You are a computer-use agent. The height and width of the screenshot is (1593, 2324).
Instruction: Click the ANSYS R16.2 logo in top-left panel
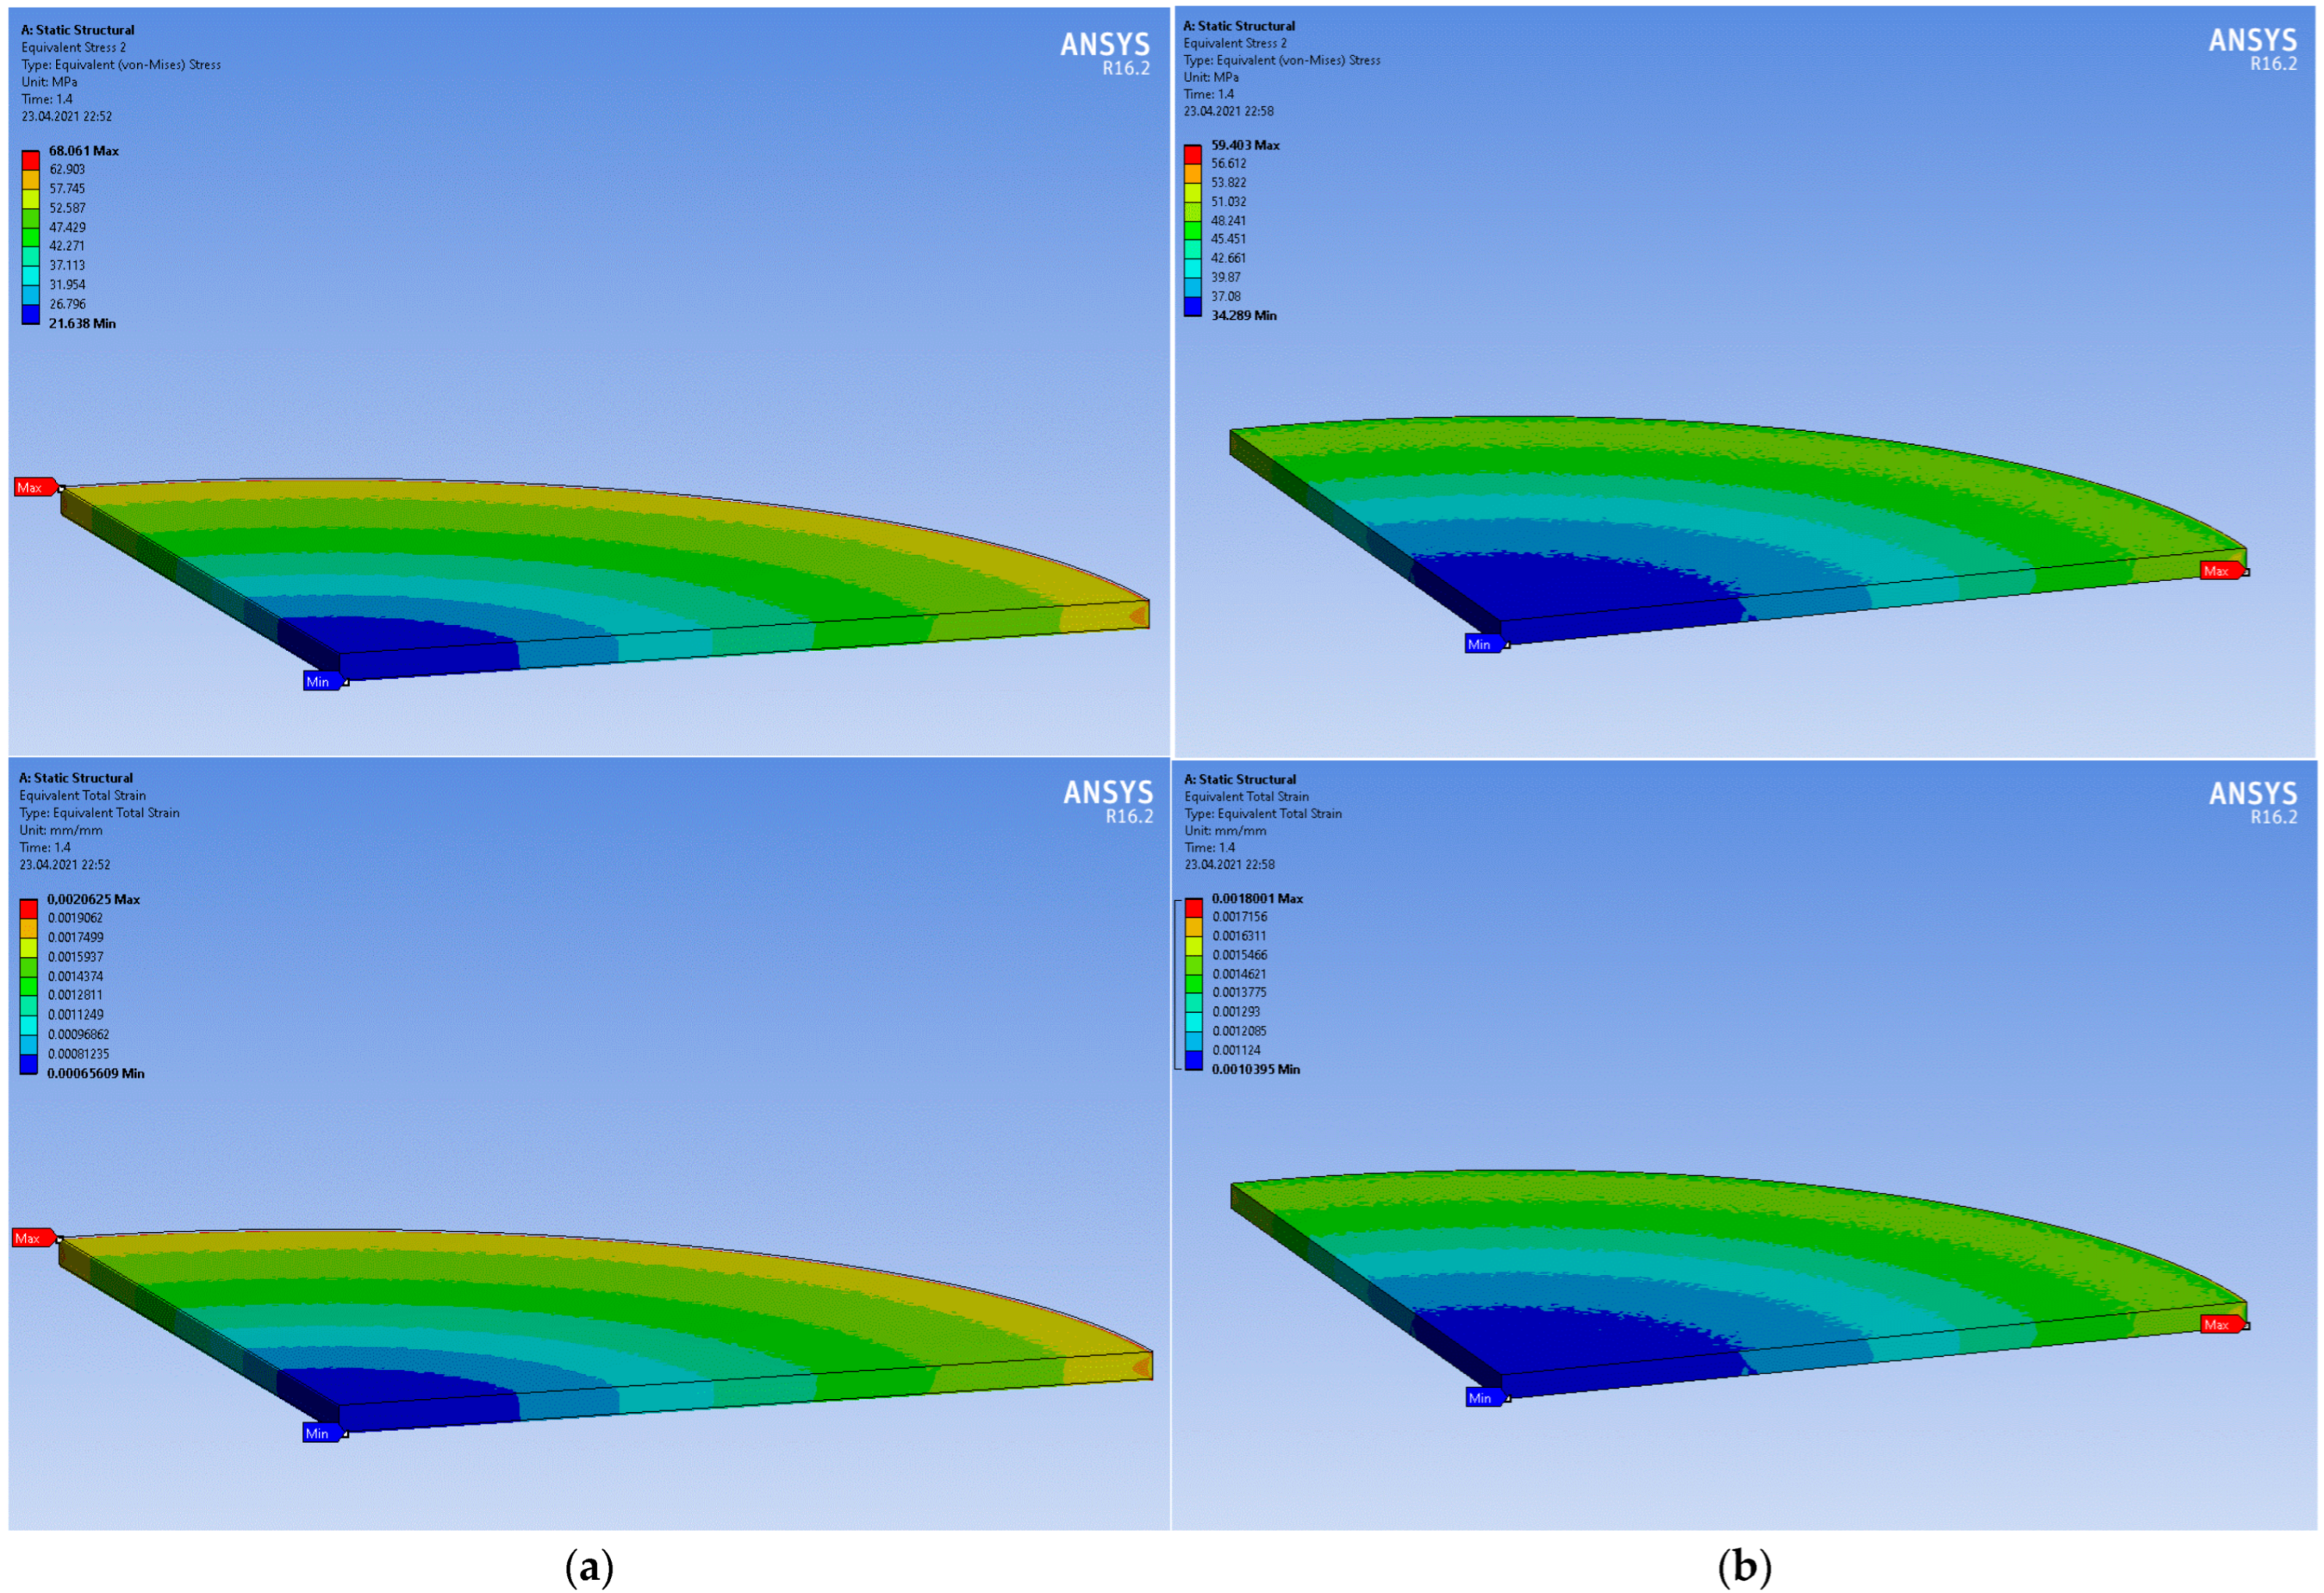click(x=1105, y=53)
